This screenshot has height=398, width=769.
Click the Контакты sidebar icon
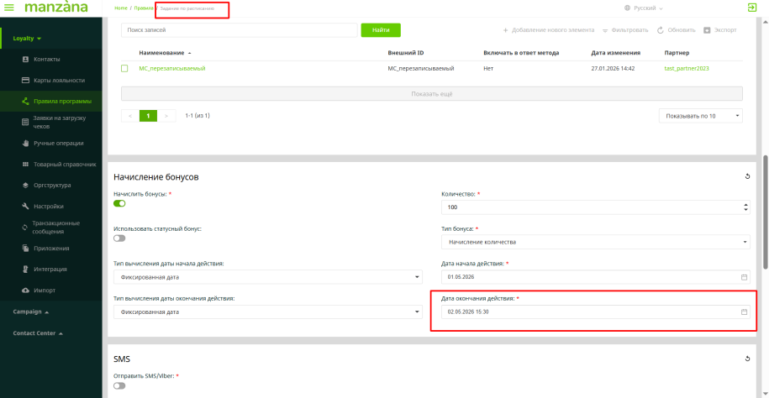25,60
